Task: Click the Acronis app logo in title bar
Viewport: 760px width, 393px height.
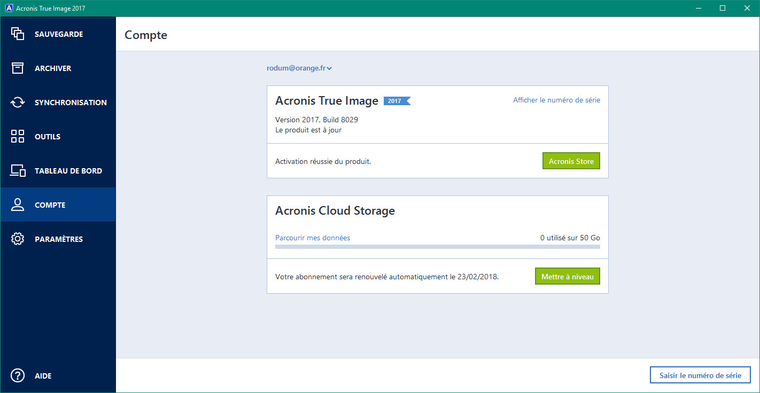Action: click(9, 8)
